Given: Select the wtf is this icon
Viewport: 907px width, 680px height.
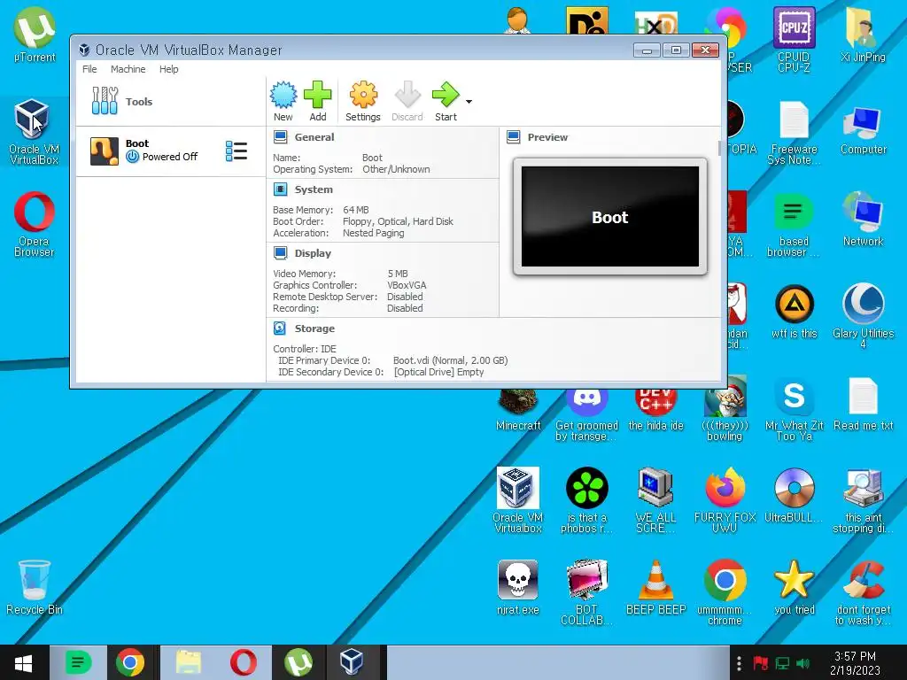Looking at the screenshot, I should 794,311.
